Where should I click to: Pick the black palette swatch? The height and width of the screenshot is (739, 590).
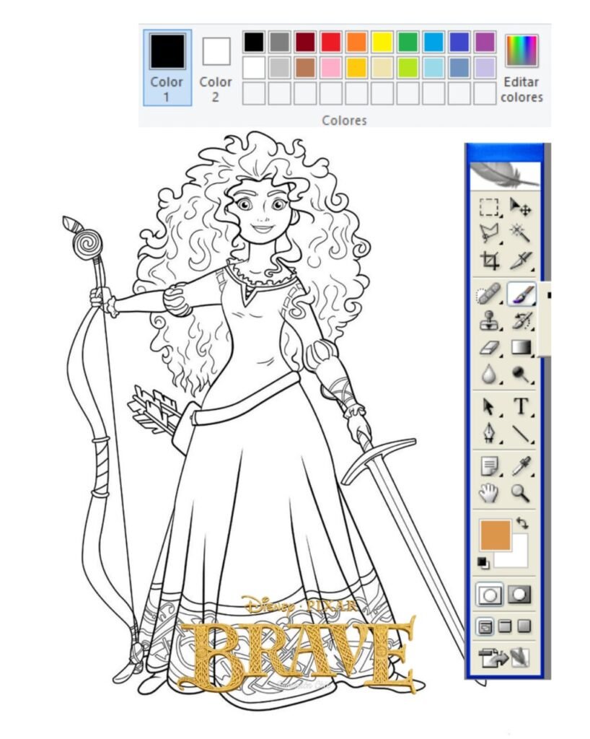[x=254, y=42]
